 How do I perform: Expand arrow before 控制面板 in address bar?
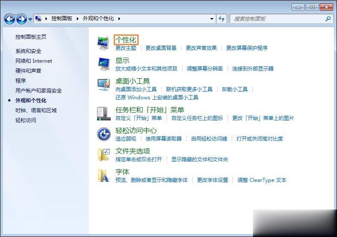tap(46, 19)
